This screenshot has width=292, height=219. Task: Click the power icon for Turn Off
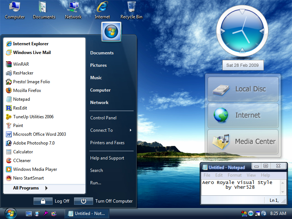tap(84, 201)
